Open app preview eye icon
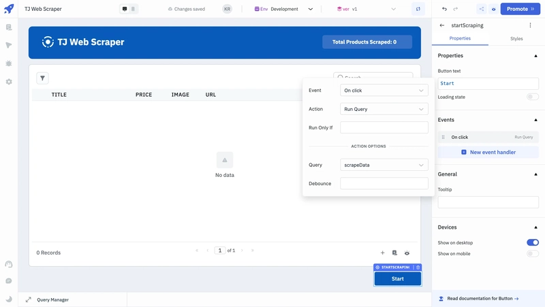Viewport: 545px width, 307px height. click(493, 9)
